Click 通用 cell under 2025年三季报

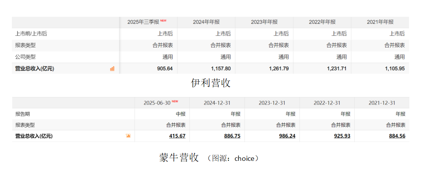click(x=168, y=57)
